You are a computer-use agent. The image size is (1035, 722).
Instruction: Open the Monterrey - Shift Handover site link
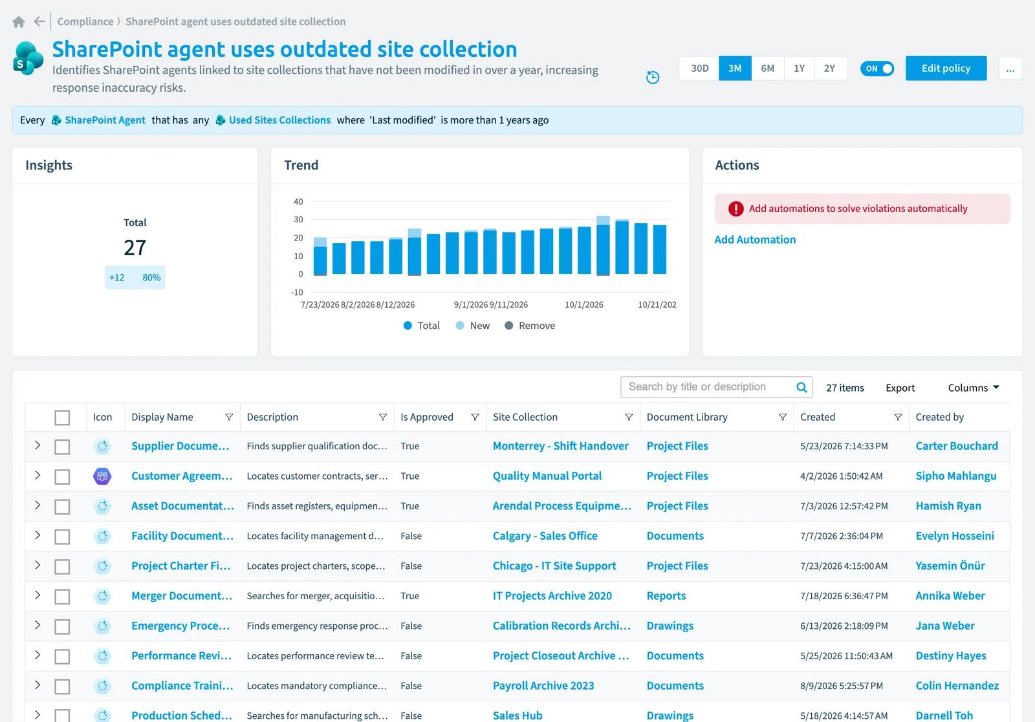click(560, 446)
